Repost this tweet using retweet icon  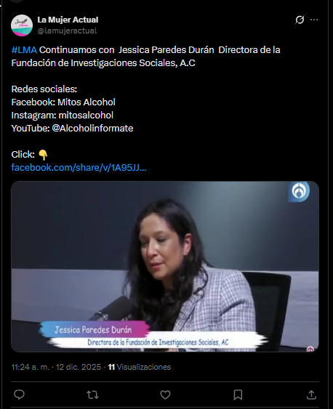click(x=92, y=394)
